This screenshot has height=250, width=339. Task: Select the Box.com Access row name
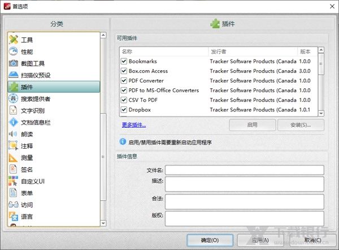click(x=148, y=71)
